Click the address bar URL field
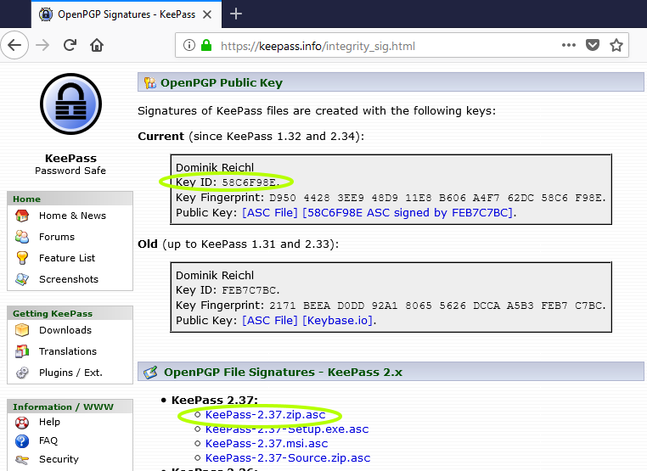 click(x=374, y=46)
